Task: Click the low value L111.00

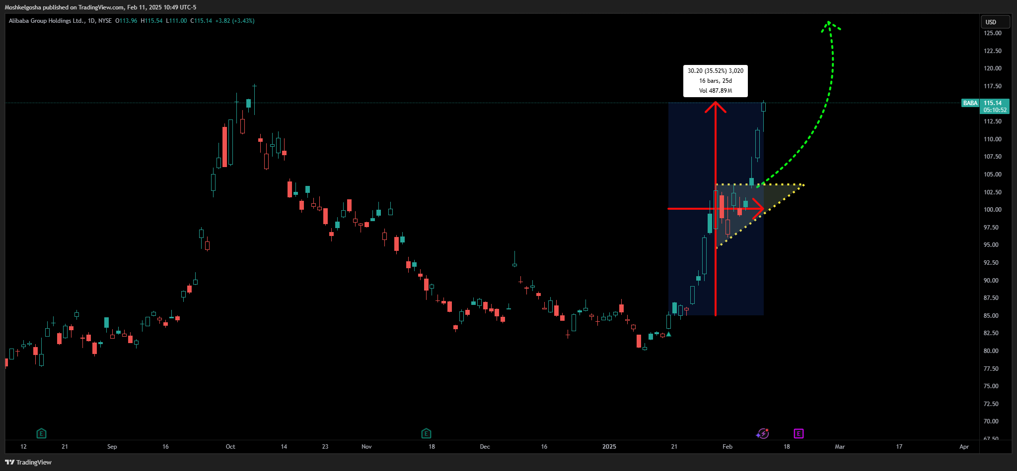Action: coord(176,21)
